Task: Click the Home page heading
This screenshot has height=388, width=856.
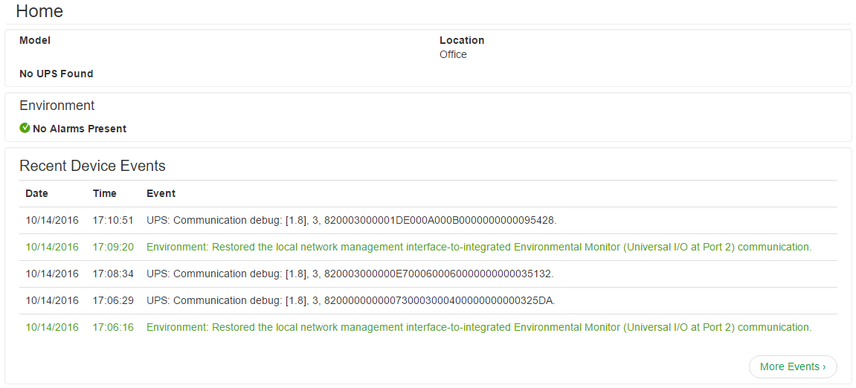Action: pyautogui.click(x=39, y=11)
